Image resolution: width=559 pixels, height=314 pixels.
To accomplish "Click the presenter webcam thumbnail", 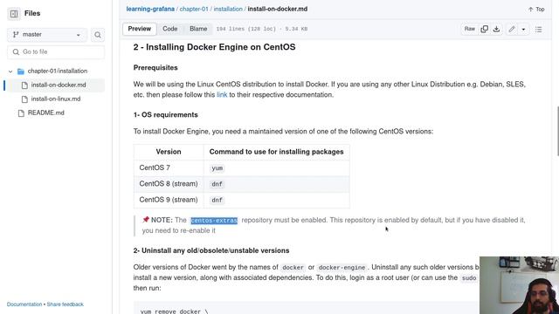I will [x=519, y=285].
